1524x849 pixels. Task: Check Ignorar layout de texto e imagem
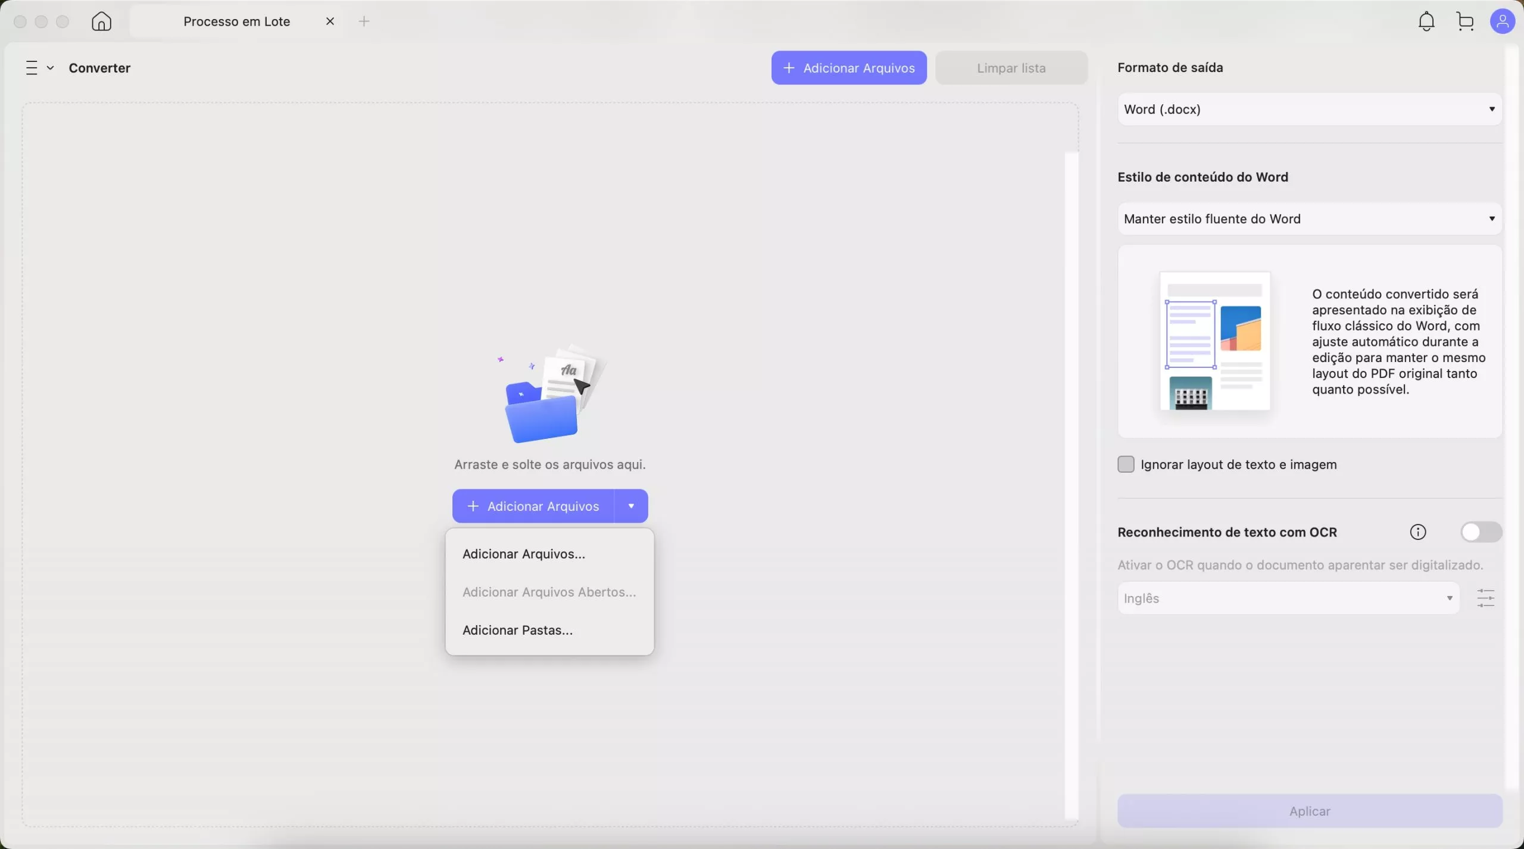1126,464
